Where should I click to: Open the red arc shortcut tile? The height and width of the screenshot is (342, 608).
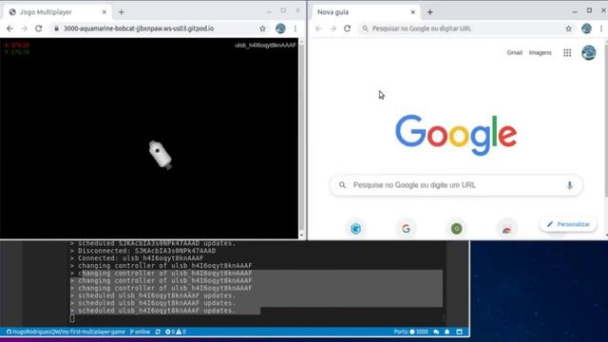tap(506, 229)
